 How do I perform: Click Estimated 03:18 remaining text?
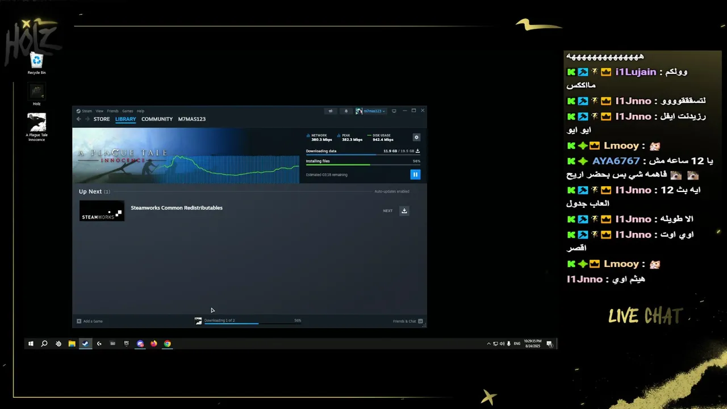pos(327,175)
